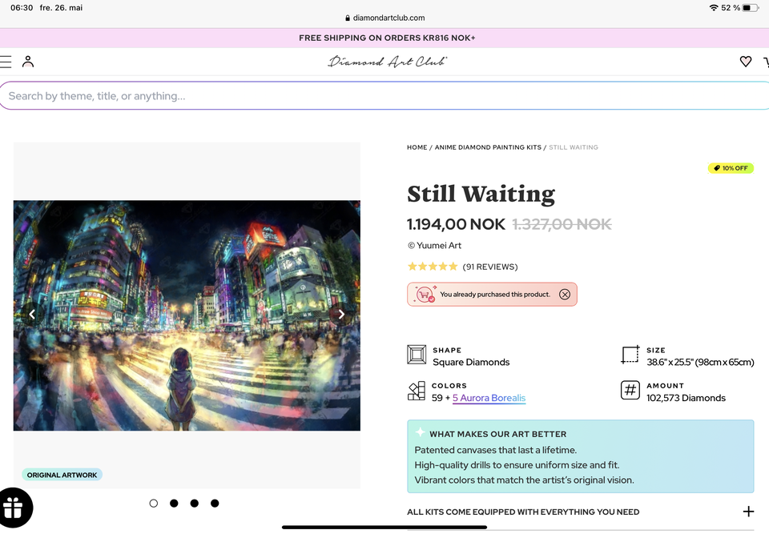Click the canvas size icon
The image size is (769, 534).
630,355
